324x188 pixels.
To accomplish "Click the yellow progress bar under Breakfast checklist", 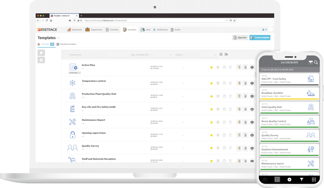I will coord(289,99).
